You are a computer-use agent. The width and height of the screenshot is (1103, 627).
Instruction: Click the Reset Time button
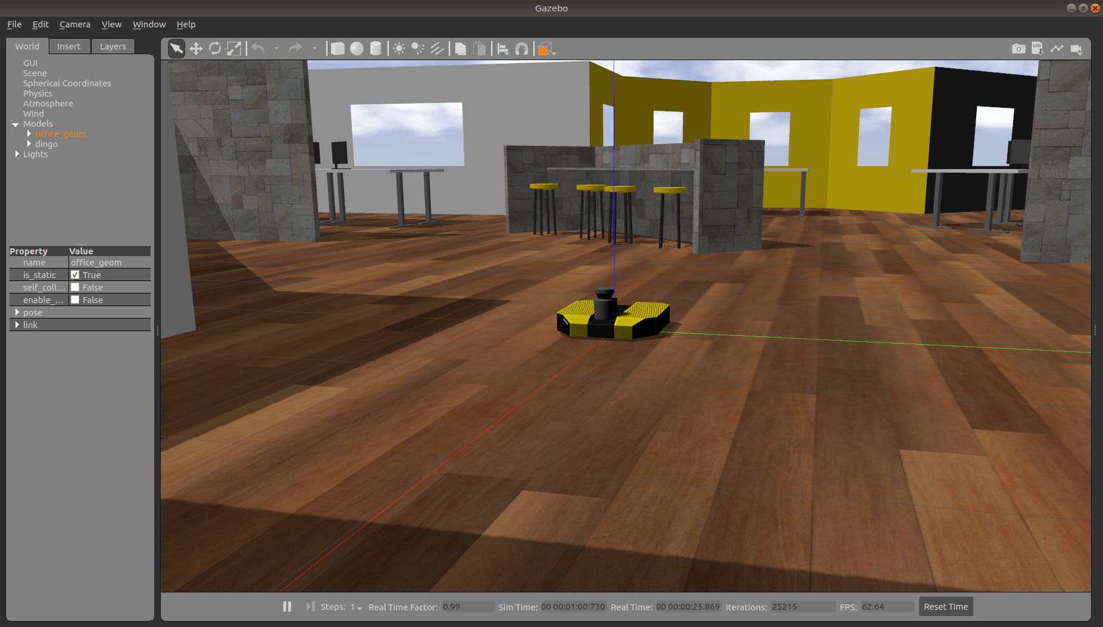point(945,607)
